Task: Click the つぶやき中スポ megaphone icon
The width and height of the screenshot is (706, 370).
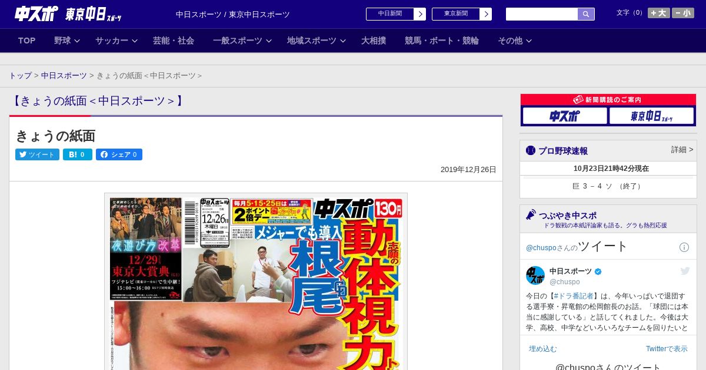Action: [531, 215]
